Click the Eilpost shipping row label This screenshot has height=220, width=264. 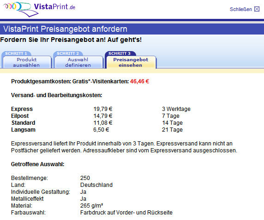tap(20, 116)
